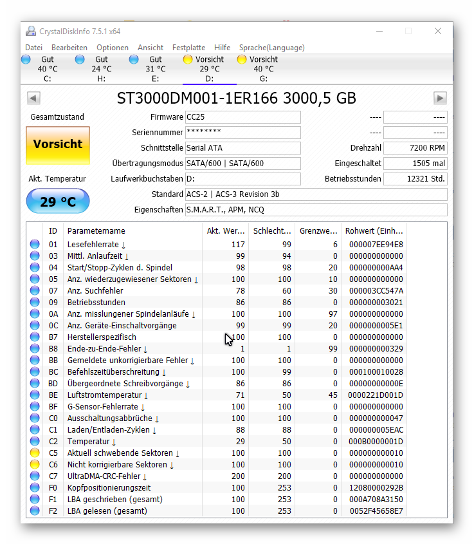Click status dot for Laden/Entladen-Zyklen row
The width and height of the screenshot is (474, 544).
[35, 430]
